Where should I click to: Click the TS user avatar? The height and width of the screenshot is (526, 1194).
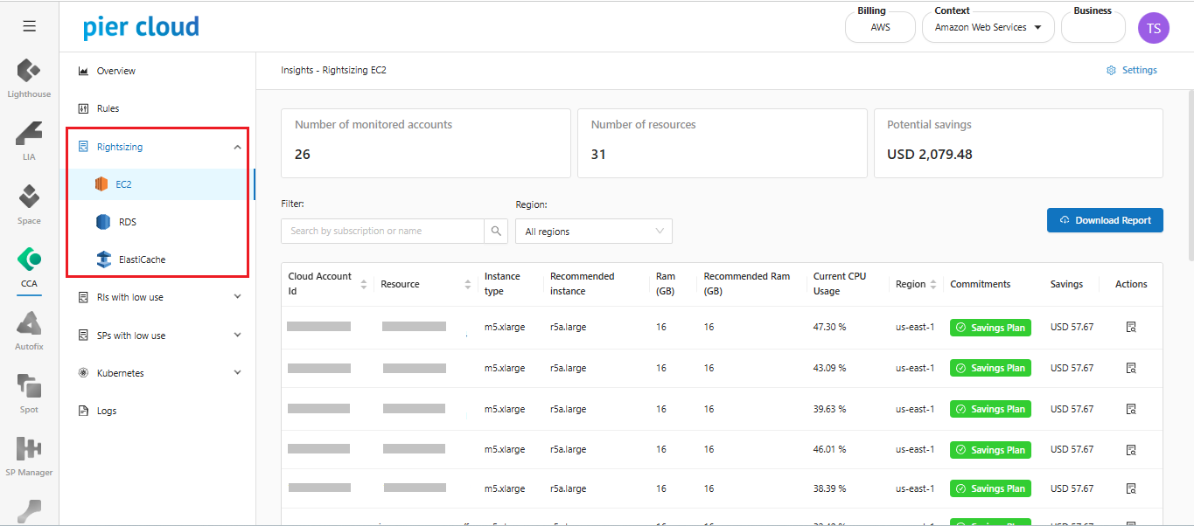pos(1153,28)
